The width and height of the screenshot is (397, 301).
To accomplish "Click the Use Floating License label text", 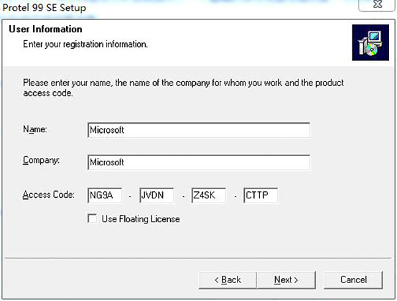I will tap(140, 219).
